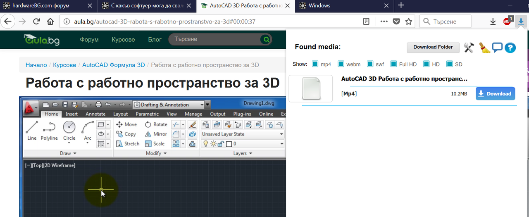Go back to previous page
Viewport: 529px width, 217px height.
8,21
